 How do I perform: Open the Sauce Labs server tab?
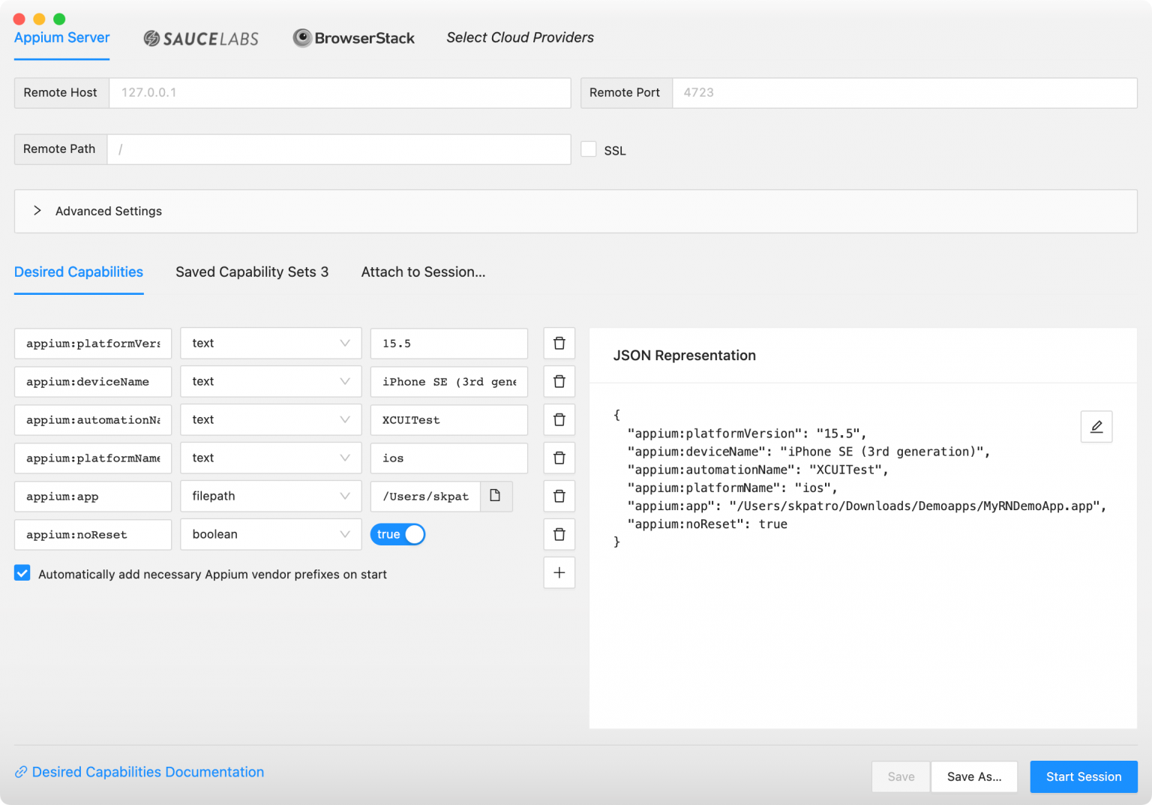coord(201,38)
